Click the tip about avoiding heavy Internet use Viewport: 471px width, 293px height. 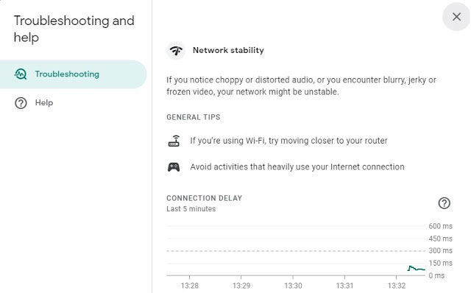coord(297,167)
